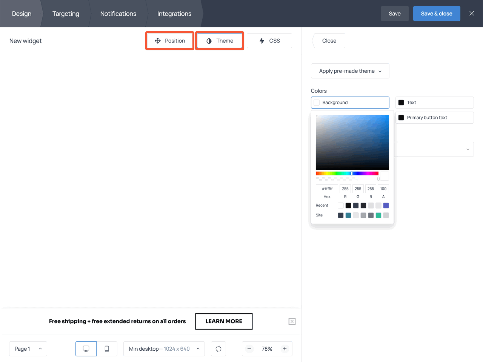
Task: Expand the Page 1 selector
Action: point(28,349)
